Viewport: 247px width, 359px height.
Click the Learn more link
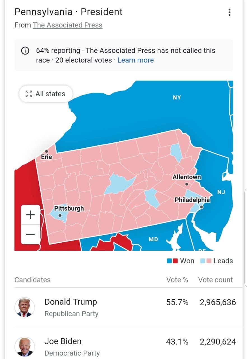[x=136, y=60]
